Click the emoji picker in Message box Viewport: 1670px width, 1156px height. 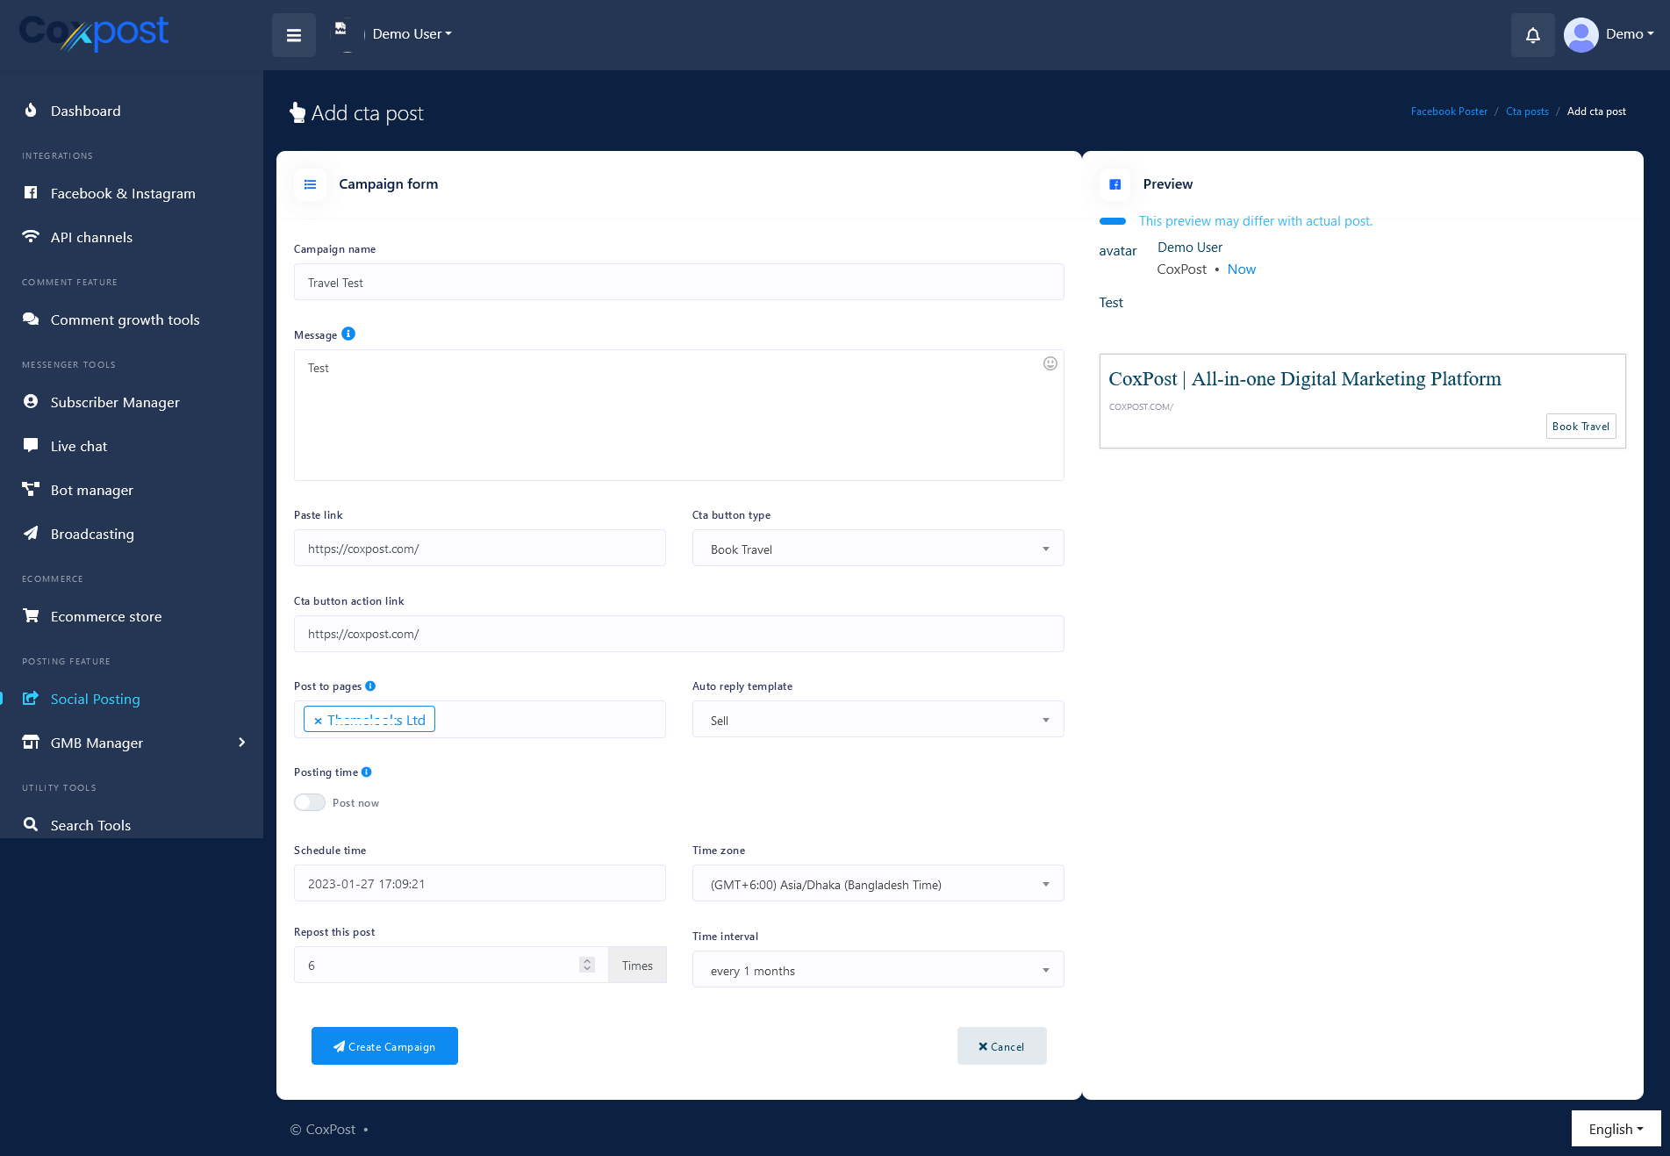pos(1050,363)
